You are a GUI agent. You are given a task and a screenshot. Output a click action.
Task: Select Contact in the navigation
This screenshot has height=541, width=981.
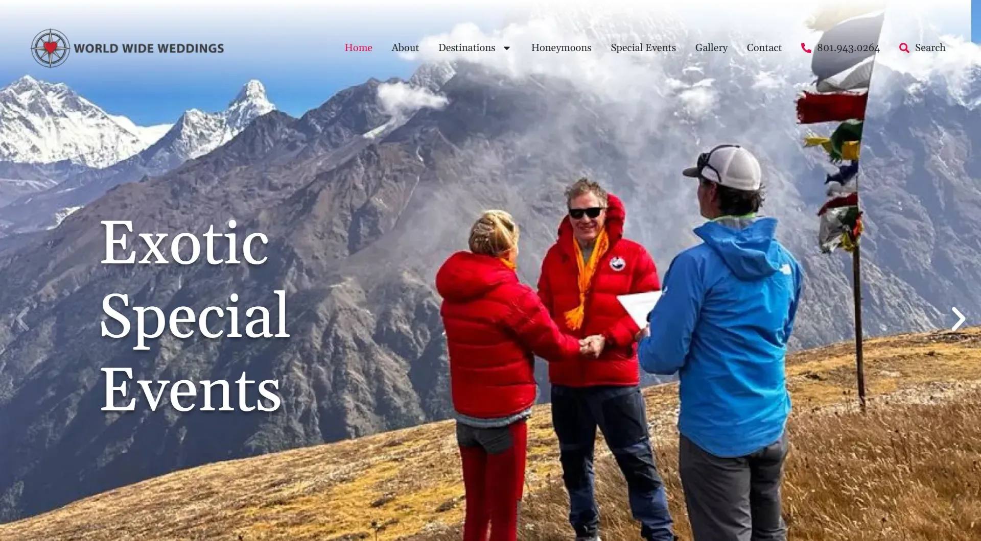764,47
